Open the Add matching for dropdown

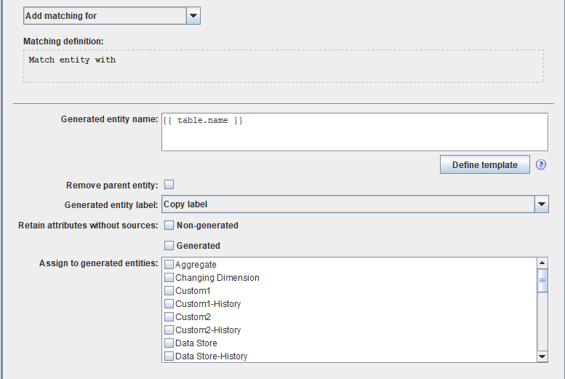tap(193, 15)
